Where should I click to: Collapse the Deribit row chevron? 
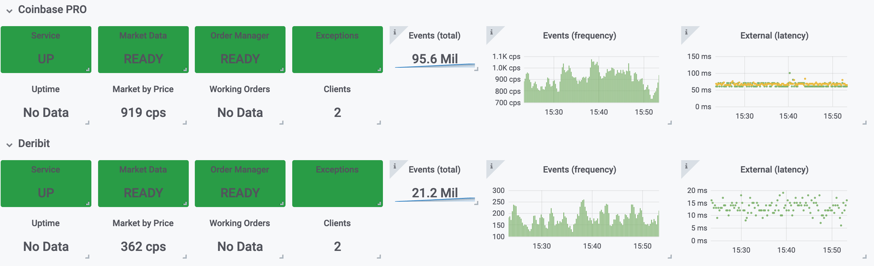pos(9,145)
